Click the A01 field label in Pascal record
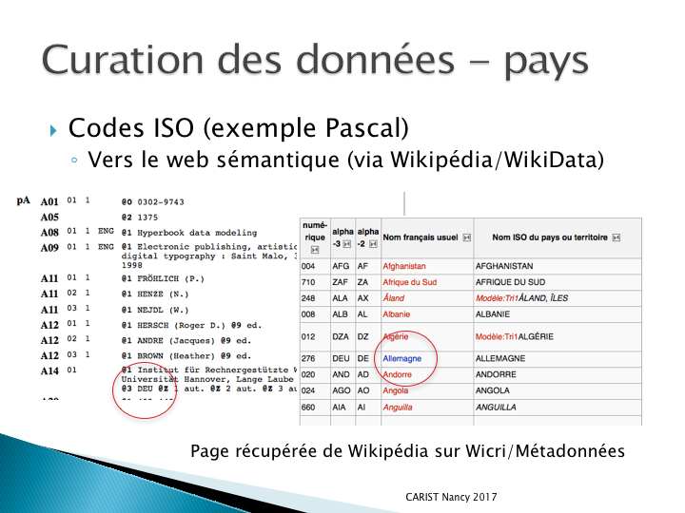Image resolution: width=685 pixels, height=513 pixels. point(49,202)
